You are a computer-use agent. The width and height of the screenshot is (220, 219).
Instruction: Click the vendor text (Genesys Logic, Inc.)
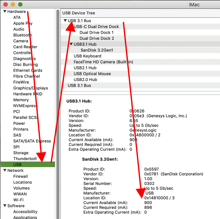(x=167, y=116)
